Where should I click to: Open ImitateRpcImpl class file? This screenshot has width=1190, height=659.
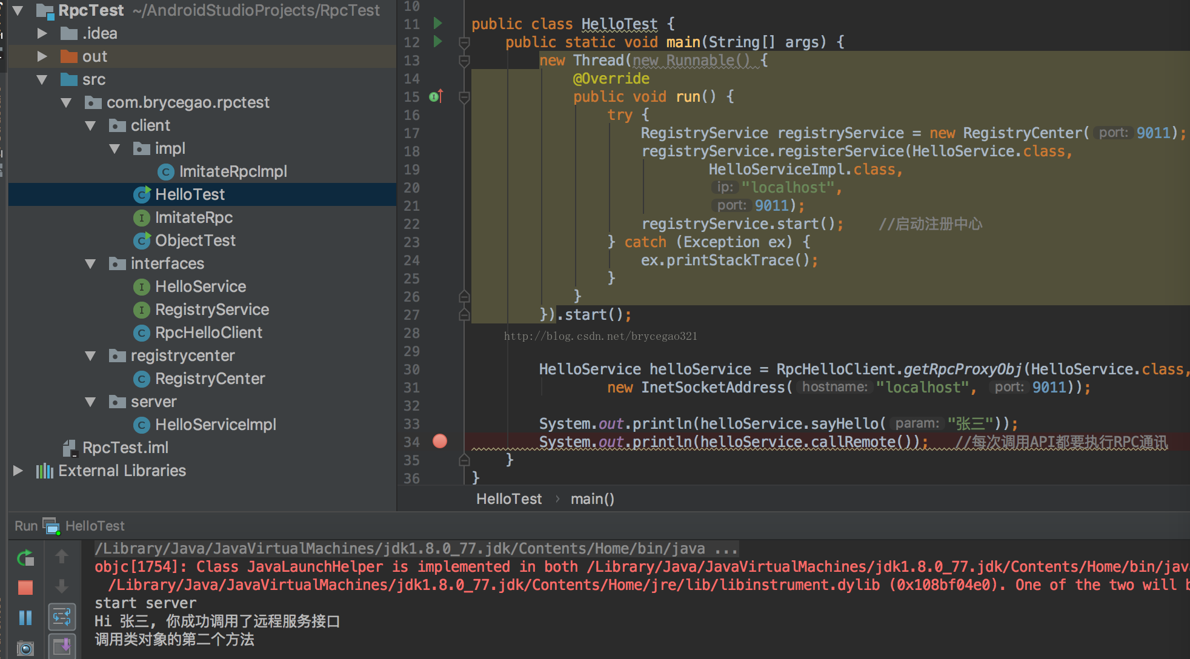233,171
